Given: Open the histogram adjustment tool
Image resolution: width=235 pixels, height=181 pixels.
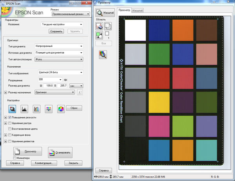Looking at the screenshot, I should (24, 109).
